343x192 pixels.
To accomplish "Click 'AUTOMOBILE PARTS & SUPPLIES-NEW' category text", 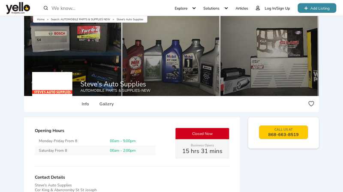I will 115,90.
